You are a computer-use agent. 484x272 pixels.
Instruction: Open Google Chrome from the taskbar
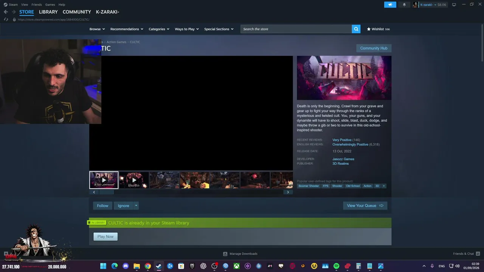[148, 266]
